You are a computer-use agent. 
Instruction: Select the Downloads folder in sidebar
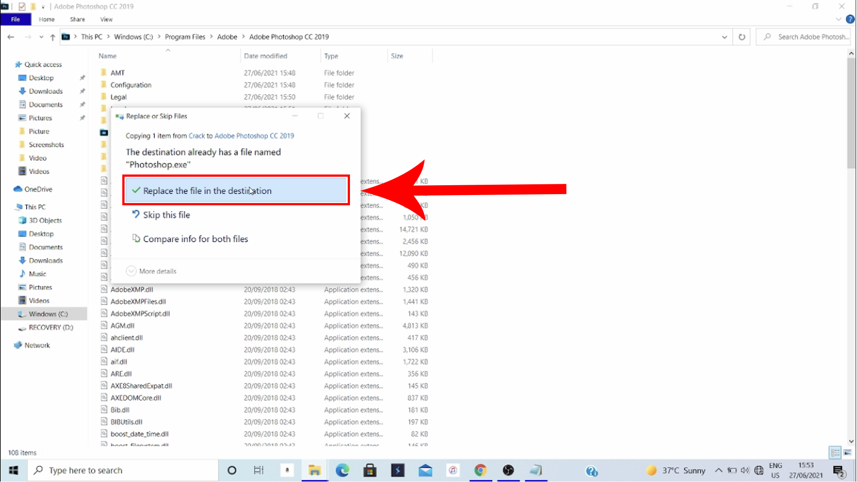(x=46, y=91)
